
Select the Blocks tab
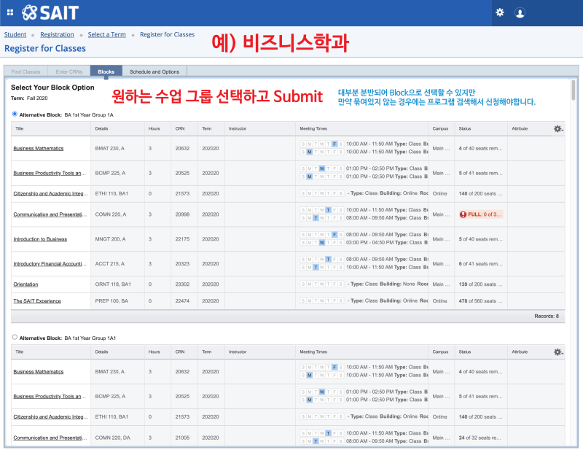(x=106, y=71)
